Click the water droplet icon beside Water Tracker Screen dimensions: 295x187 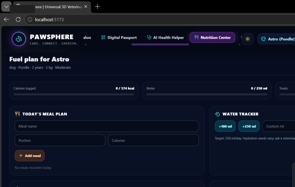click(x=217, y=114)
